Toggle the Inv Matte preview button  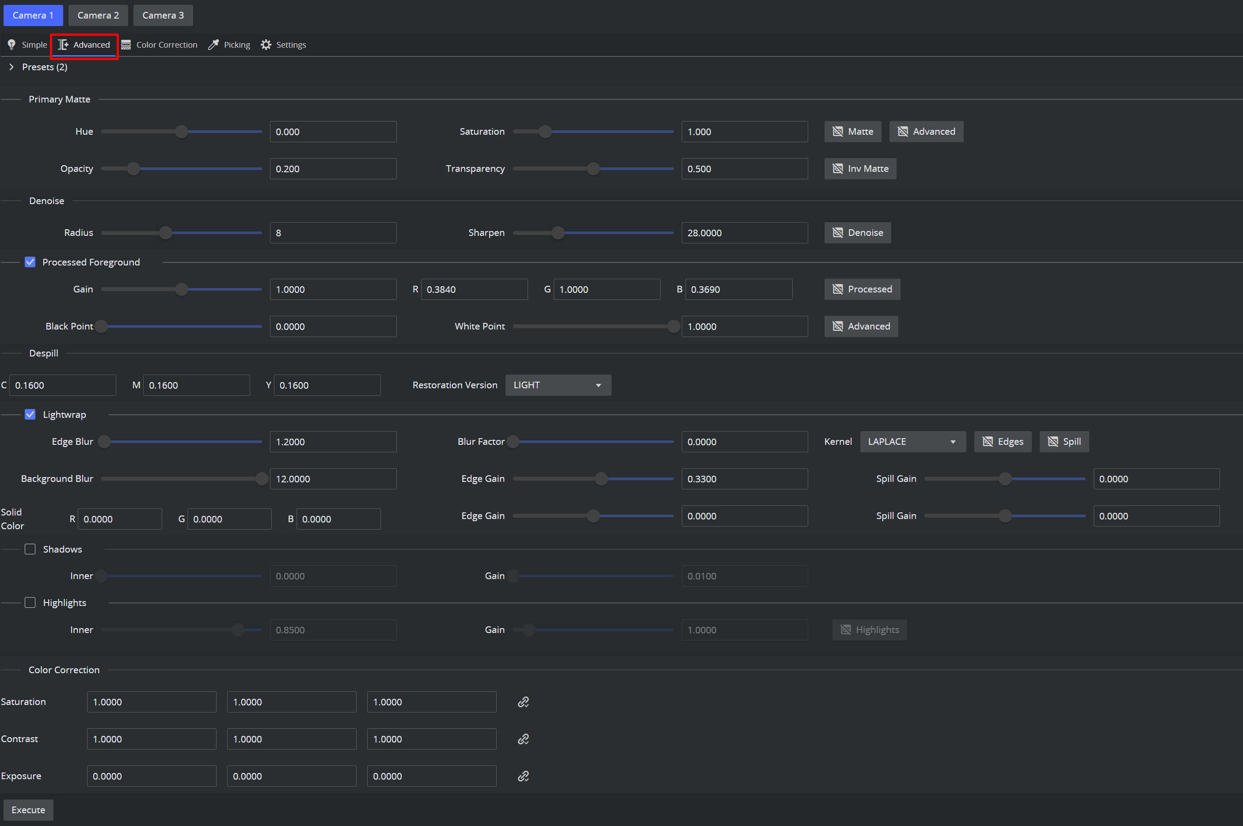pos(860,169)
